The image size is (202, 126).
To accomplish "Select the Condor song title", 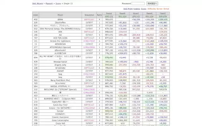I will click(x=60, y=111).
